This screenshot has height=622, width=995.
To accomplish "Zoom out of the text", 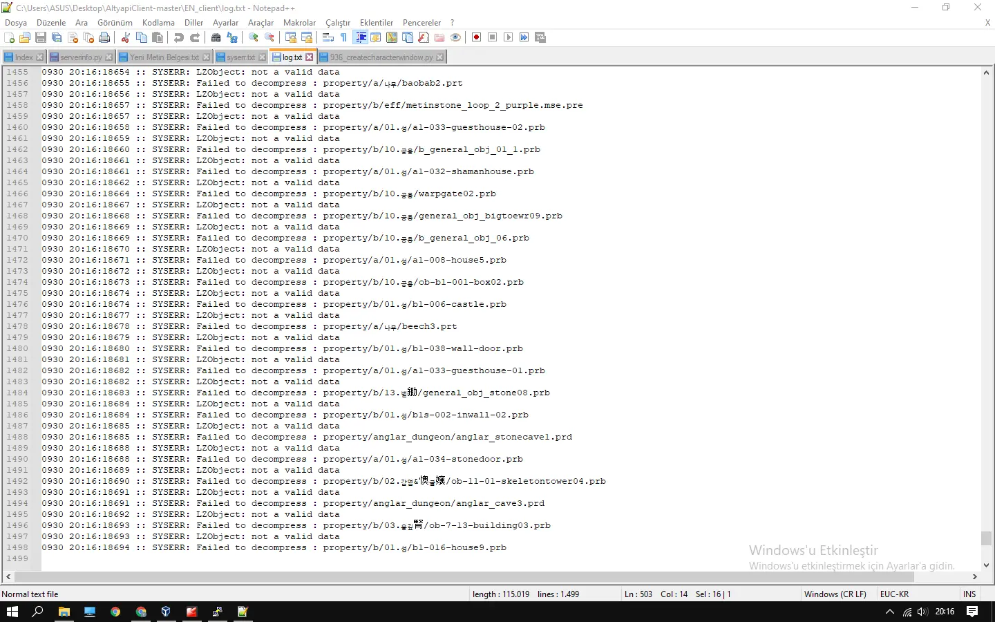I will pos(269,37).
